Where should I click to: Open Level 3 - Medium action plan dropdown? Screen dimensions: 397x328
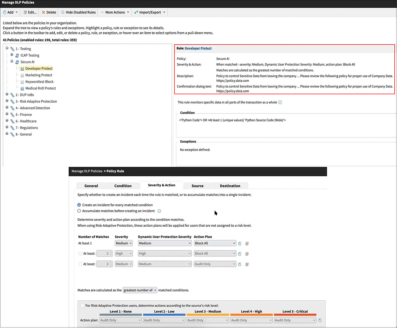pos(208,320)
